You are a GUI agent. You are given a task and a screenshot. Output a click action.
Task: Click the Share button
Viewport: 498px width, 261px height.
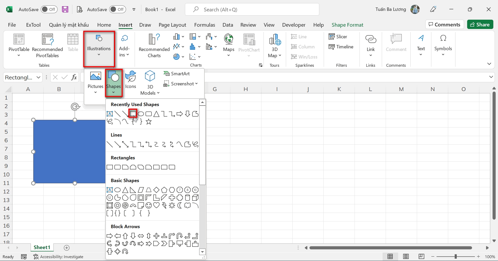pyautogui.click(x=480, y=25)
